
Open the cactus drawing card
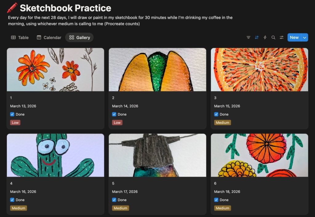[x=55, y=155]
